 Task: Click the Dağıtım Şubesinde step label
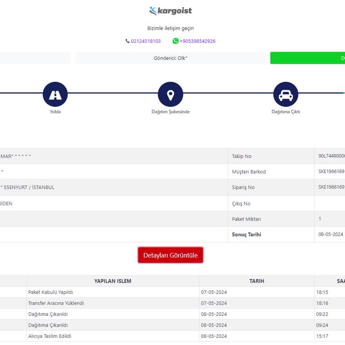point(171,112)
